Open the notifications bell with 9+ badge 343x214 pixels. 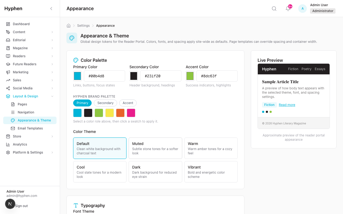pyautogui.click(x=288, y=9)
